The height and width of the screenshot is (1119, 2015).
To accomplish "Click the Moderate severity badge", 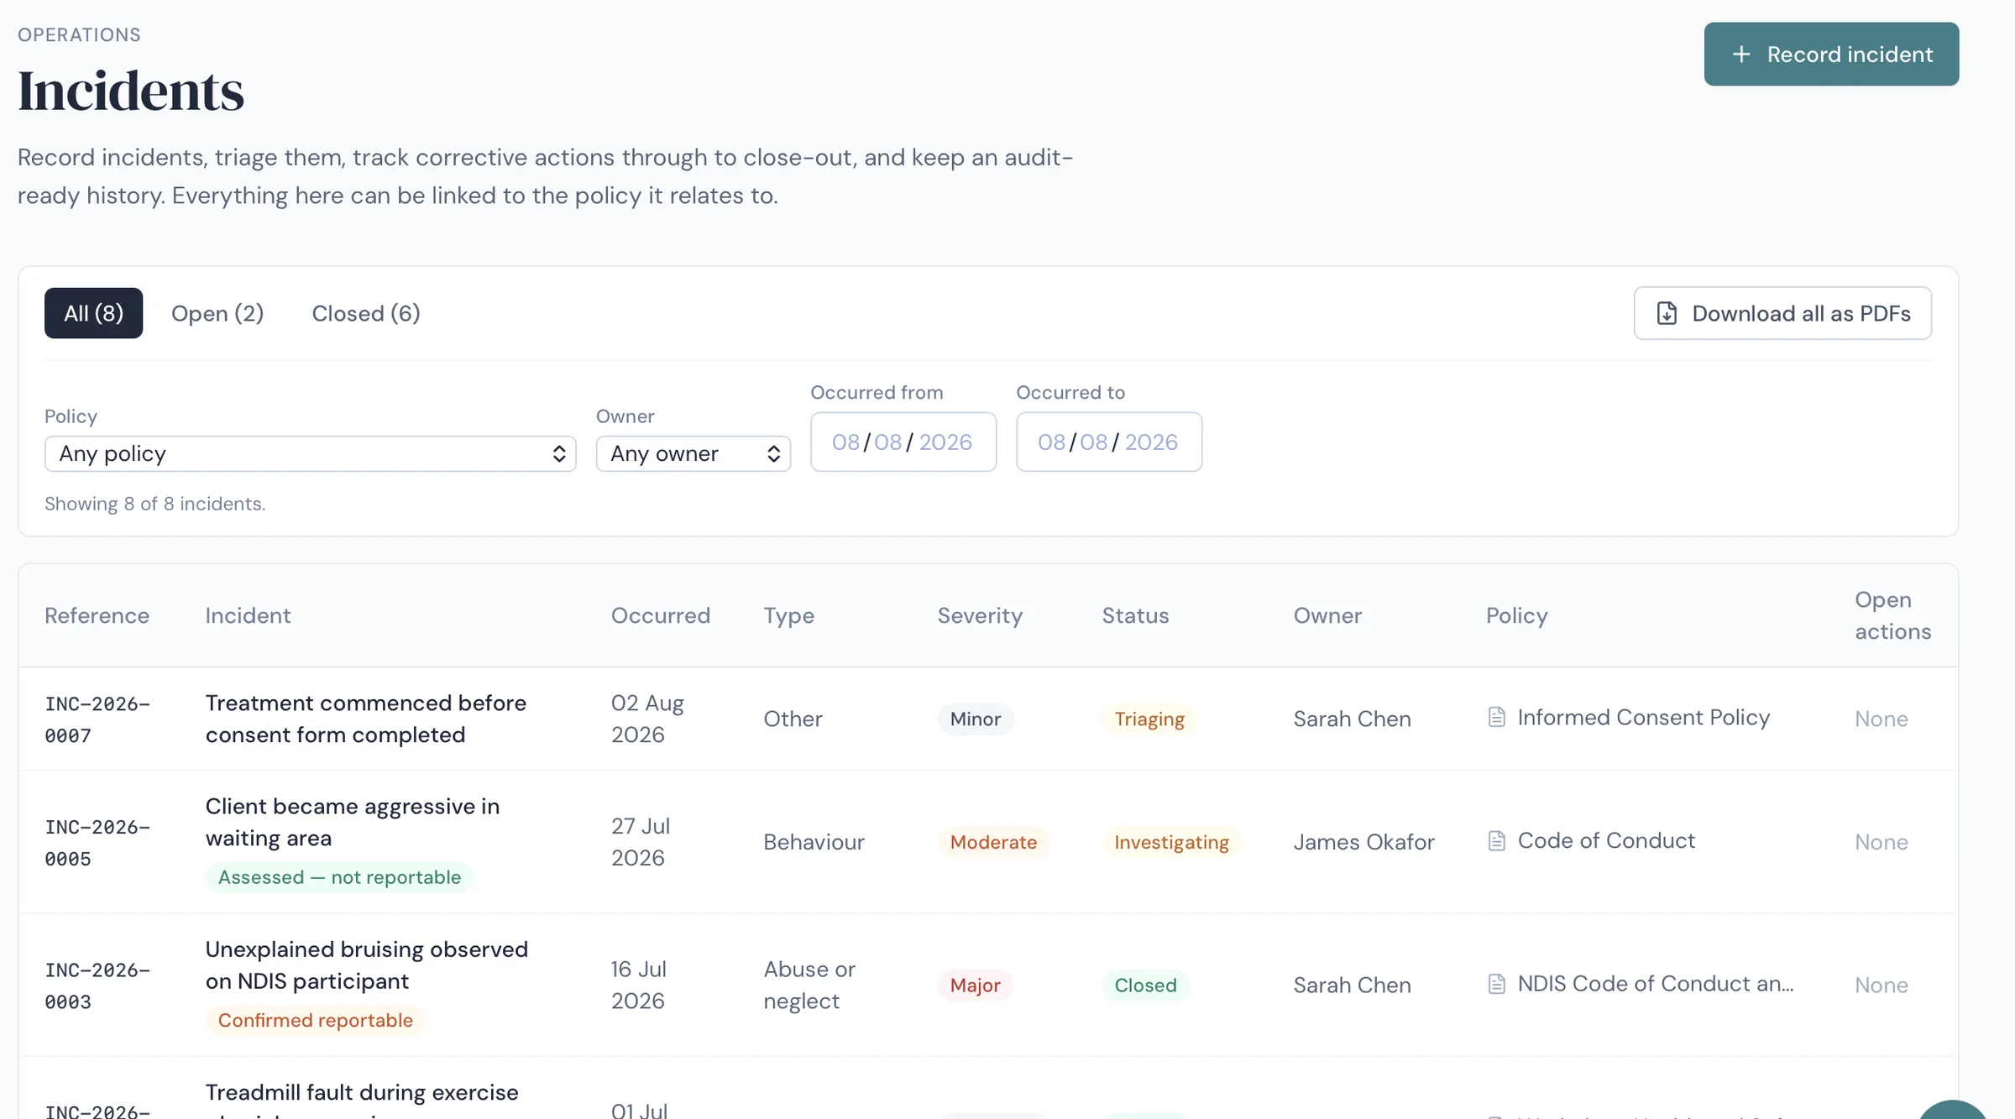I will coord(993,842).
